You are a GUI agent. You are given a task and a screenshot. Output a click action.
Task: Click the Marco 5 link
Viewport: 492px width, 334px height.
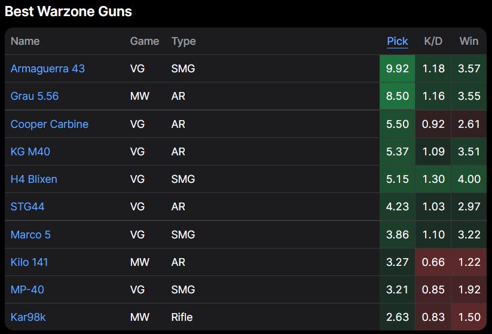click(x=30, y=235)
